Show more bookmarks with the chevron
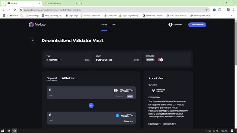The width and height of the screenshot is (237, 133). pos(231,16)
